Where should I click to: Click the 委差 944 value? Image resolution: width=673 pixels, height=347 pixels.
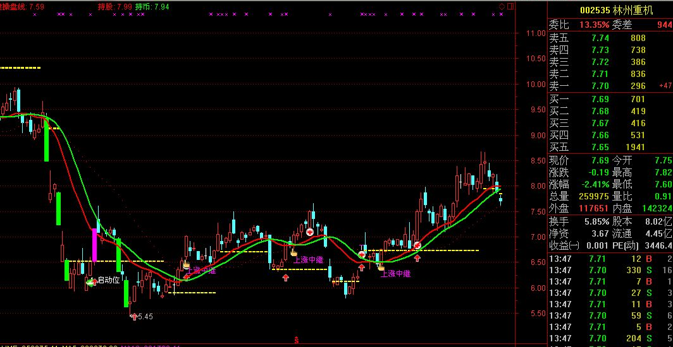coord(664,25)
